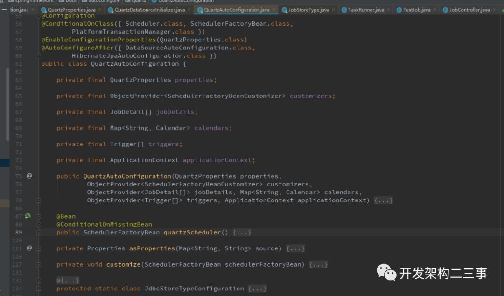This screenshot has width=504, height=296.
Task: Click the 'applicationContext' field on line 73
Action: (x=217, y=160)
